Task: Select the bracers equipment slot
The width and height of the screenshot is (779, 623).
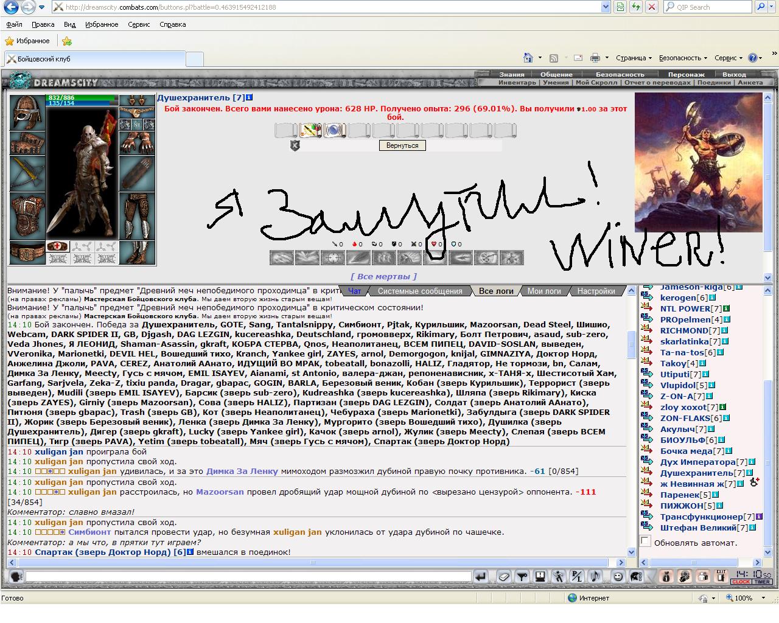Action: pos(27,142)
